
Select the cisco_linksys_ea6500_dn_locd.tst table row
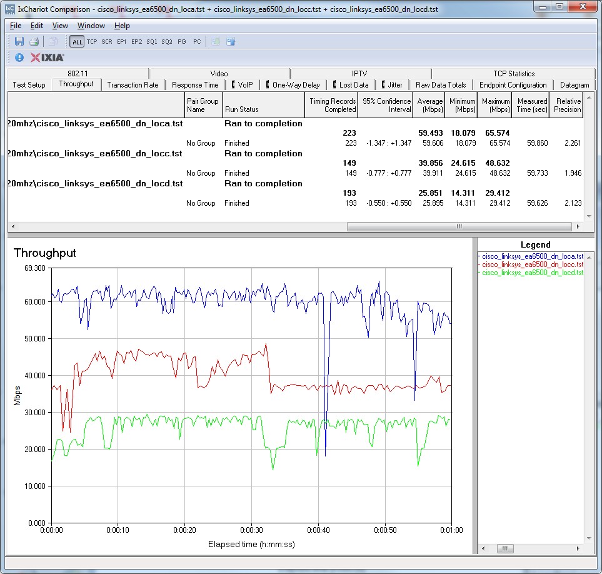pos(295,184)
